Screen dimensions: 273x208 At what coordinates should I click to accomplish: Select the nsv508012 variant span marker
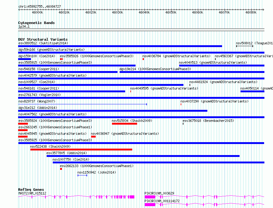pyautogui.click(x=244, y=46)
